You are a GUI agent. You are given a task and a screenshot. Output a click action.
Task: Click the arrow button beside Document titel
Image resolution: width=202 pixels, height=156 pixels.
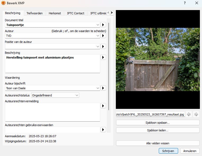pos(103,25)
